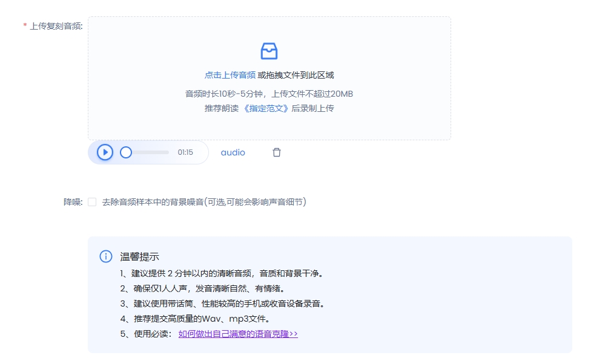608x364 pixels.
Task: Click the audio file name
Action: click(233, 152)
